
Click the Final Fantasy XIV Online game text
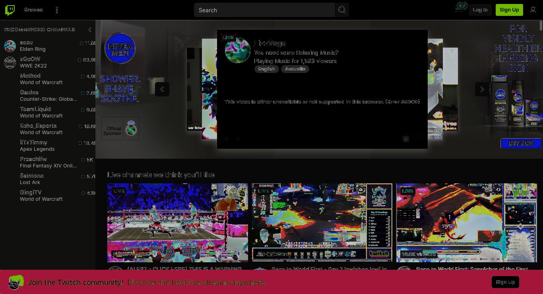48,166
